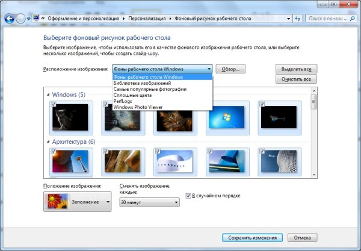Collapse the Windows (5) group
Viewport: 361px width, 251px height.
pyautogui.click(x=48, y=95)
